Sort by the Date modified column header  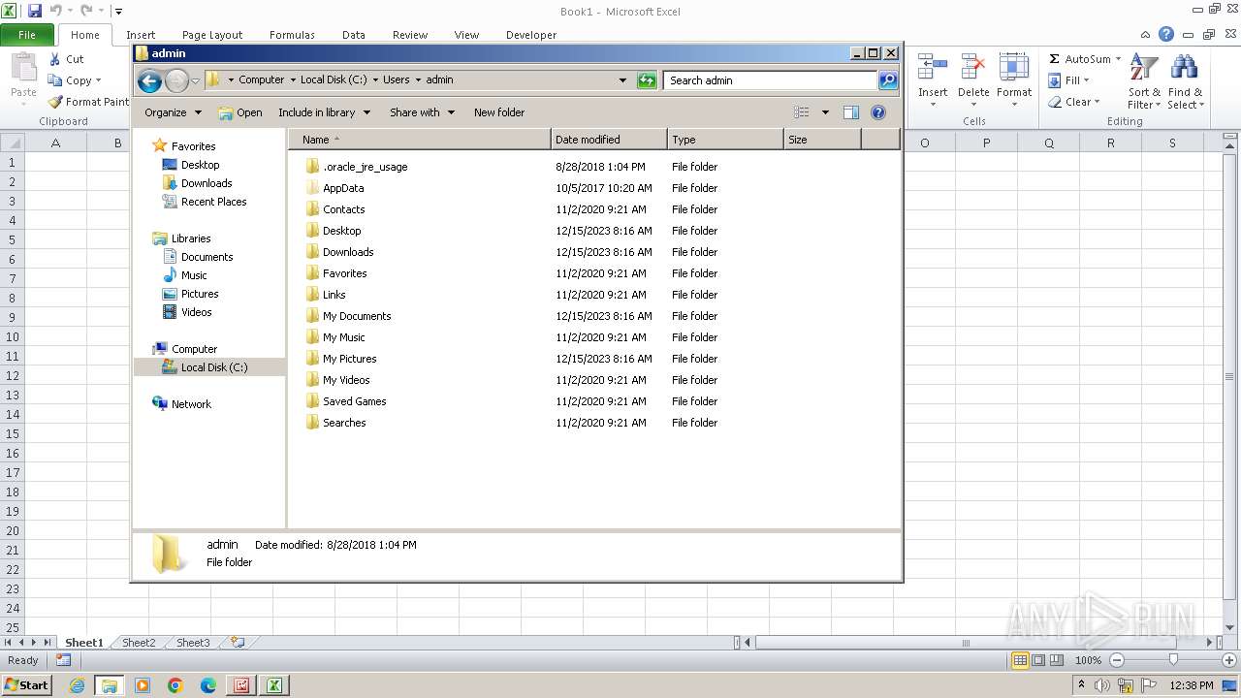click(609, 140)
